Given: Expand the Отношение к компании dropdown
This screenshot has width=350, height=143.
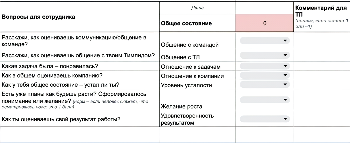Looking at the screenshot, I should 265,75.
